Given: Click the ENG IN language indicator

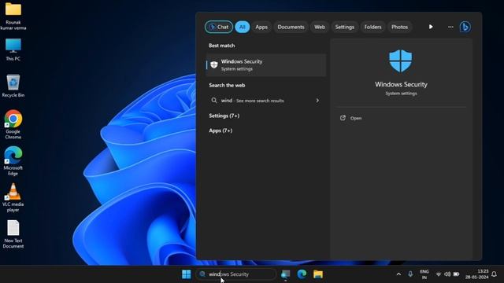Looking at the screenshot, I should pyautogui.click(x=424, y=274).
